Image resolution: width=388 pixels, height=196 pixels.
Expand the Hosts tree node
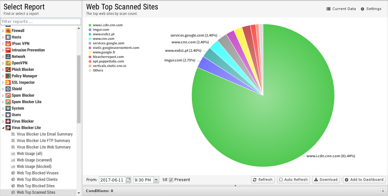pos(3,37)
